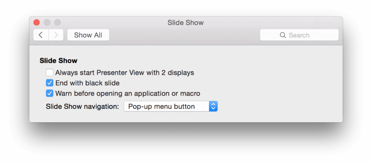Enable Always start Presenter View checkbox

(x=49, y=72)
